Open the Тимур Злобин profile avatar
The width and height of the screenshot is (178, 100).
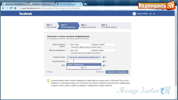(134, 14)
